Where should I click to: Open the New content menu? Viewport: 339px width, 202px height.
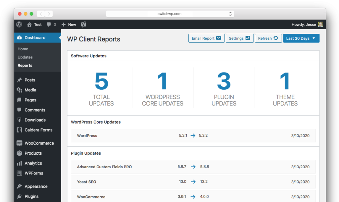pyautogui.click(x=69, y=25)
